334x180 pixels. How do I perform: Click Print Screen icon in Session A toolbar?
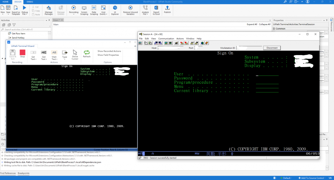click(x=140, y=43)
